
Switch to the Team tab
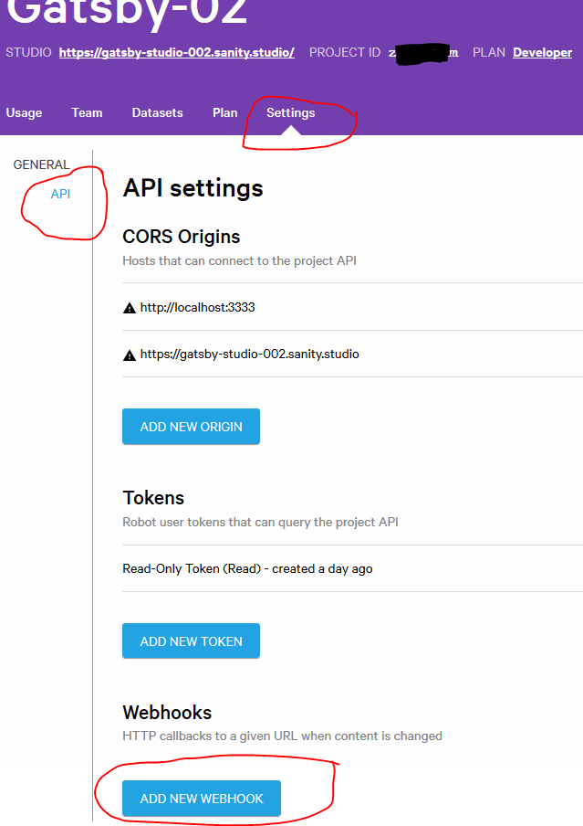pyautogui.click(x=87, y=112)
